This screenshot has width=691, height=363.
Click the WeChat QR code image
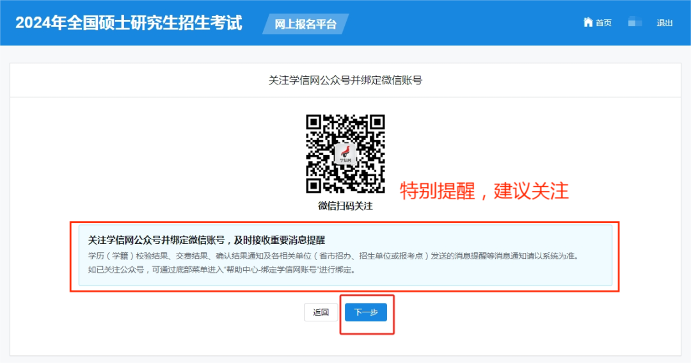[345, 154]
